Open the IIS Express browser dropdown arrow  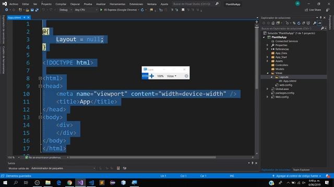point(139,10)
